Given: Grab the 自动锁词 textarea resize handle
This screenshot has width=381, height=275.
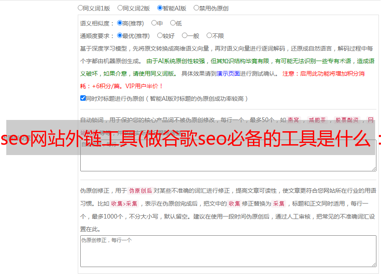Looking at the screenshot, I should 374,169.
